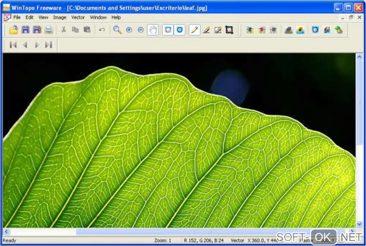Close the inner leaf.jpg document
The image size is (366, 246).
pyautogui.click(x=360, y=17)
